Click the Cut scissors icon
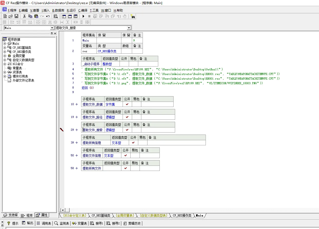This screenshot has width=319, height=229. (x=24, y=16)
